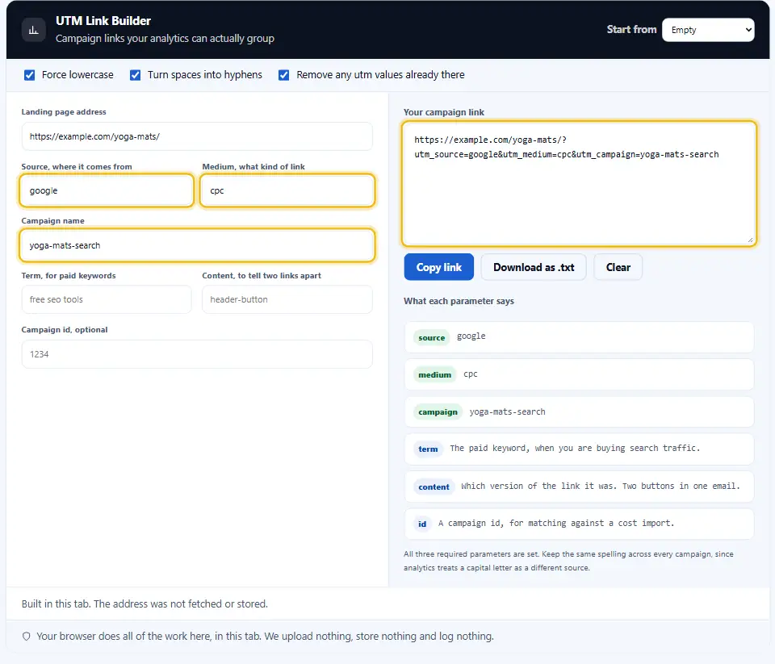Open the Start from dropdown
Screen dimensions: 775x664
pyautogui.click(x=708, y=30)
